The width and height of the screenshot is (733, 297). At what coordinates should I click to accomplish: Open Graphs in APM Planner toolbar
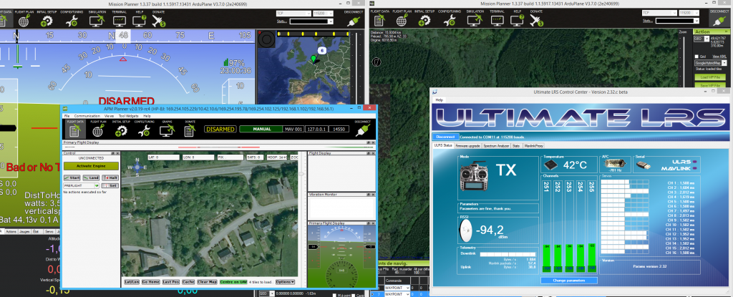(166, 129)
